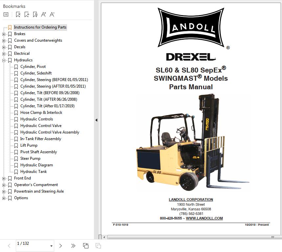Click the F-510-1019 form number
The width and height of the screenshot is (282, 252).
pyautogui.click(x=121, y=225)
